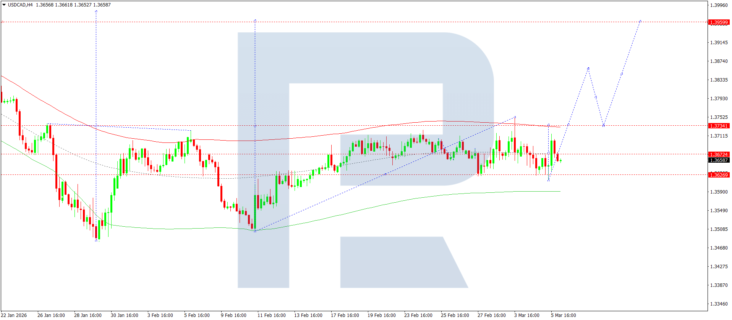
Task: Click the forecast trough on the 1.37341 line
Action: [x=604, y=126]
